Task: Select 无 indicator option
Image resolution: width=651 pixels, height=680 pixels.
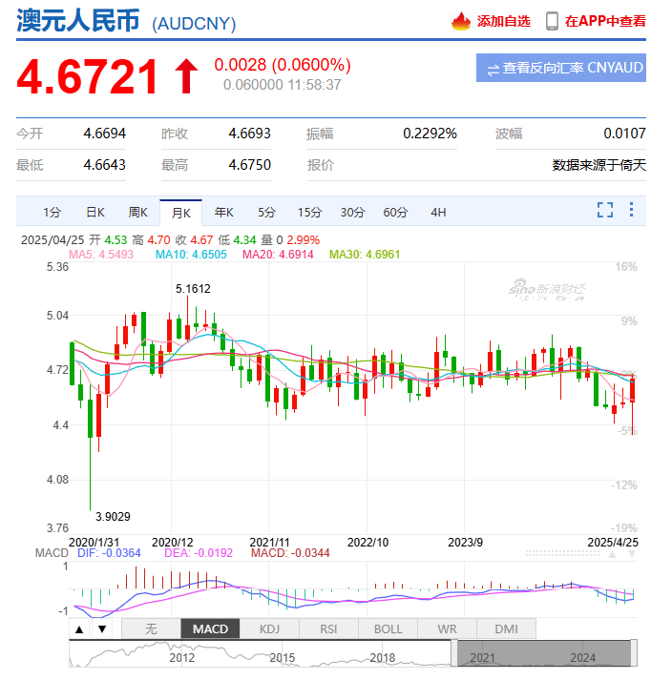Action: (x=151, y=629)
